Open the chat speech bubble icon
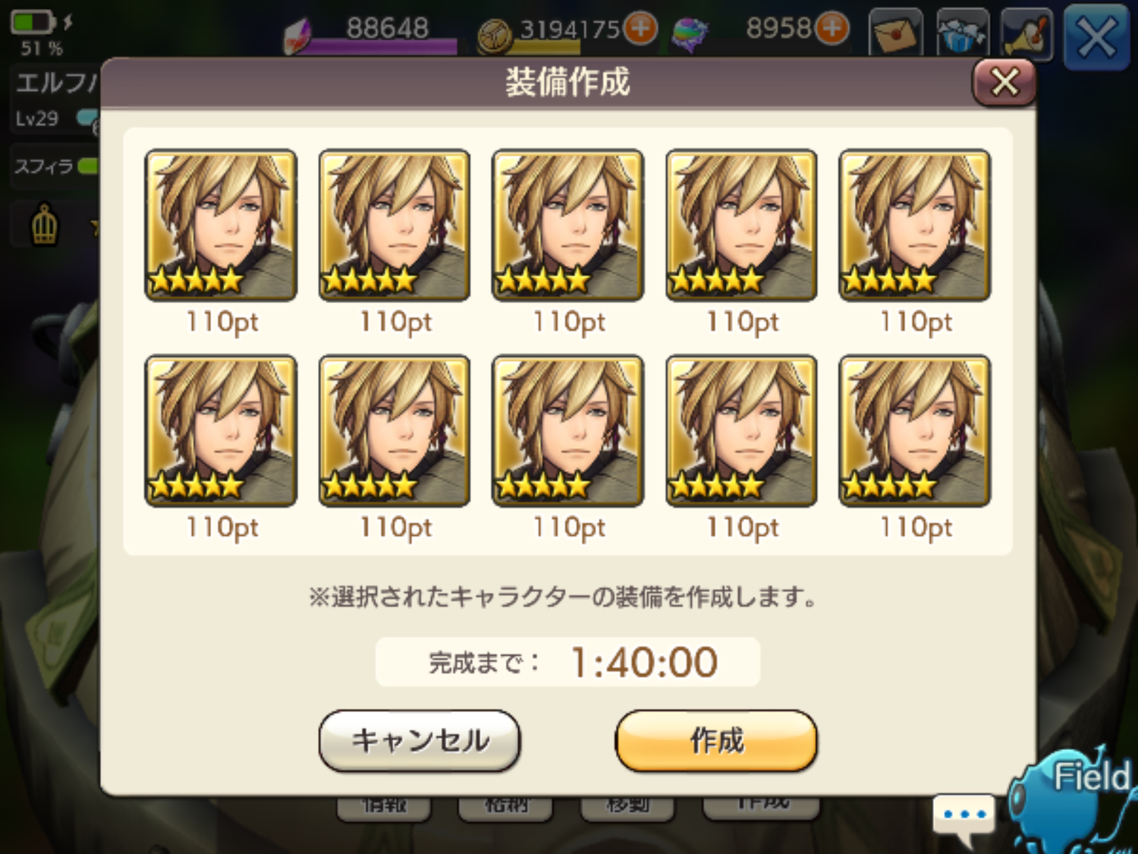1138x854 pixels. pyautogui.click(x=964, y=818)
